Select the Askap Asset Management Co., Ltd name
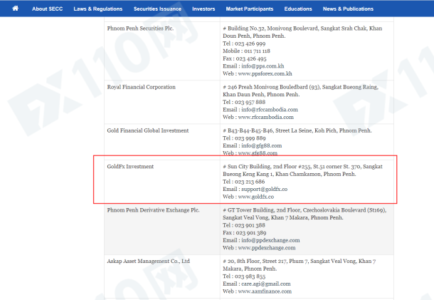Viewport: 434px width, 300px height. 149,262
